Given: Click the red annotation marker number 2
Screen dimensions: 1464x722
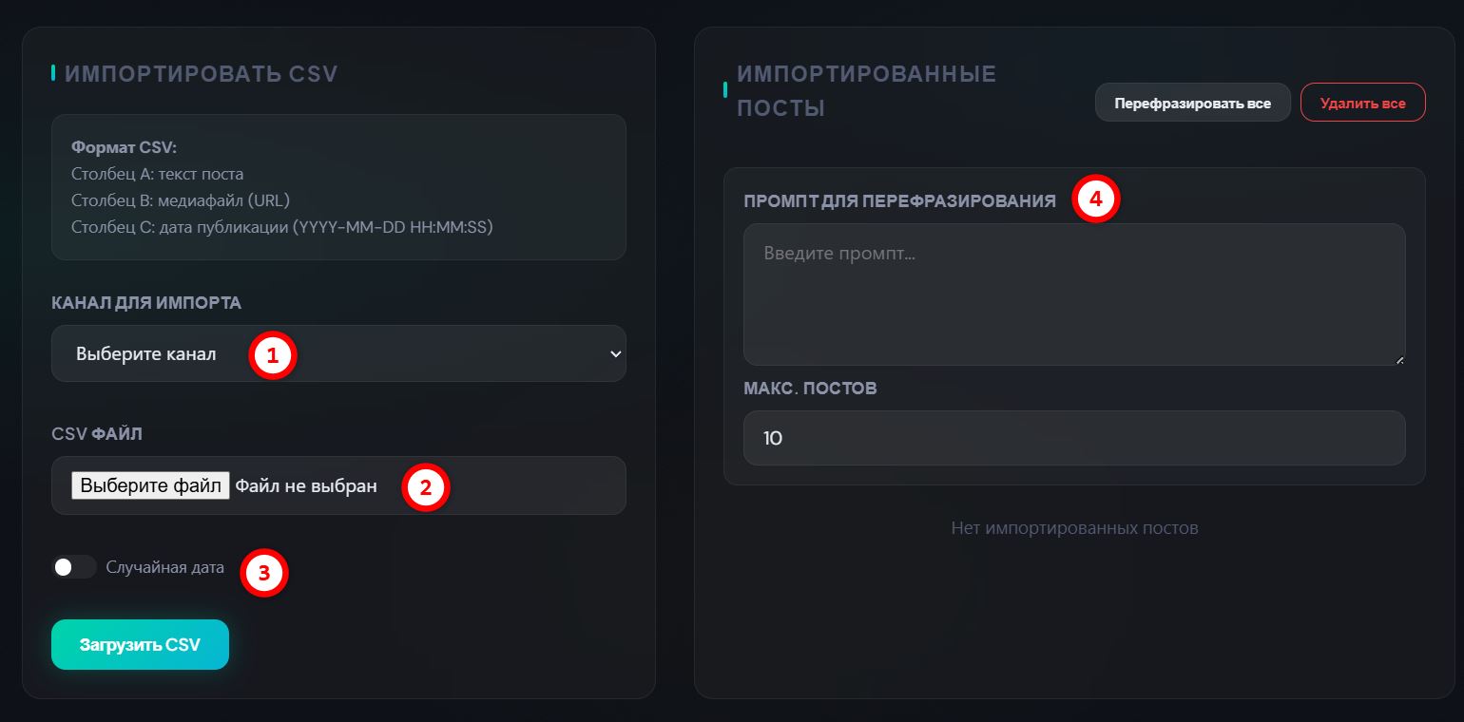Looking at the screenshot, I should pyautogui.click(x=425, y=487).
